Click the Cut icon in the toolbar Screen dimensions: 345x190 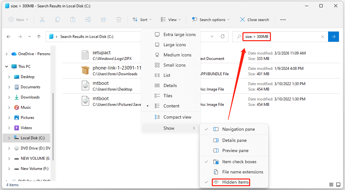click(42, 19)
